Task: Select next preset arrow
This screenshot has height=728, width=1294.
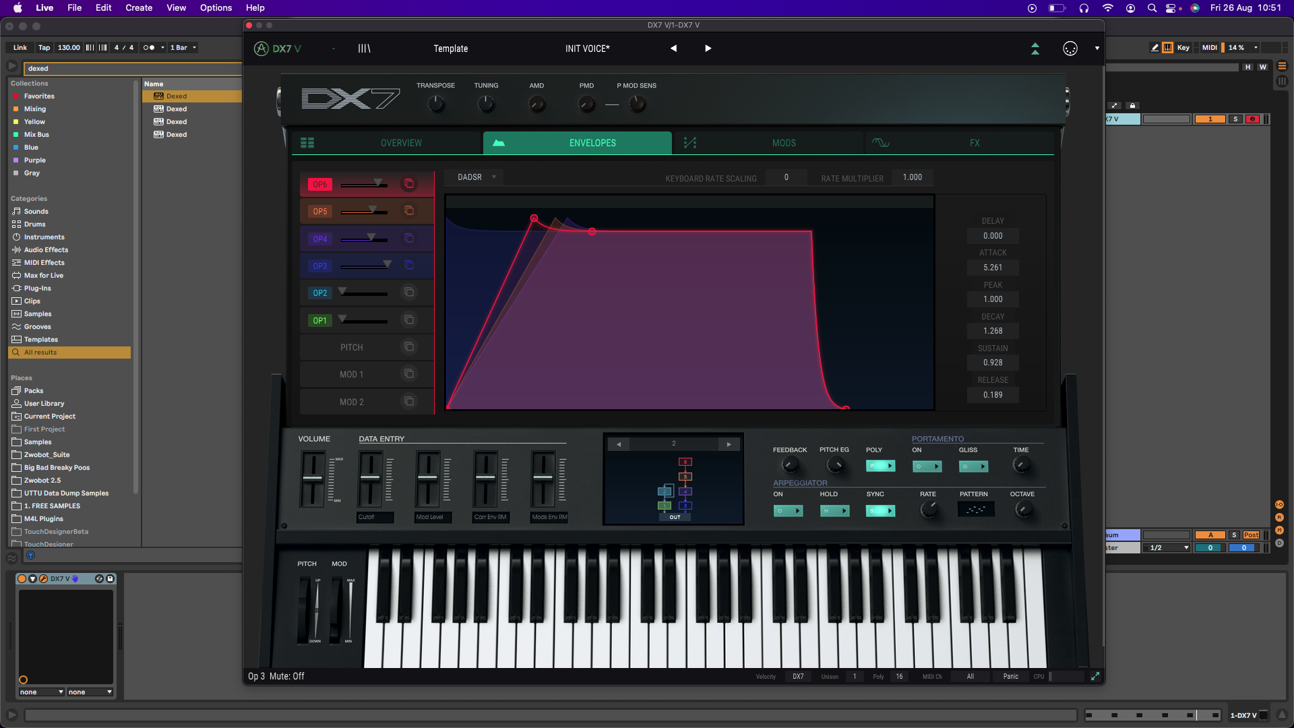Action: (x=708, y=49)
